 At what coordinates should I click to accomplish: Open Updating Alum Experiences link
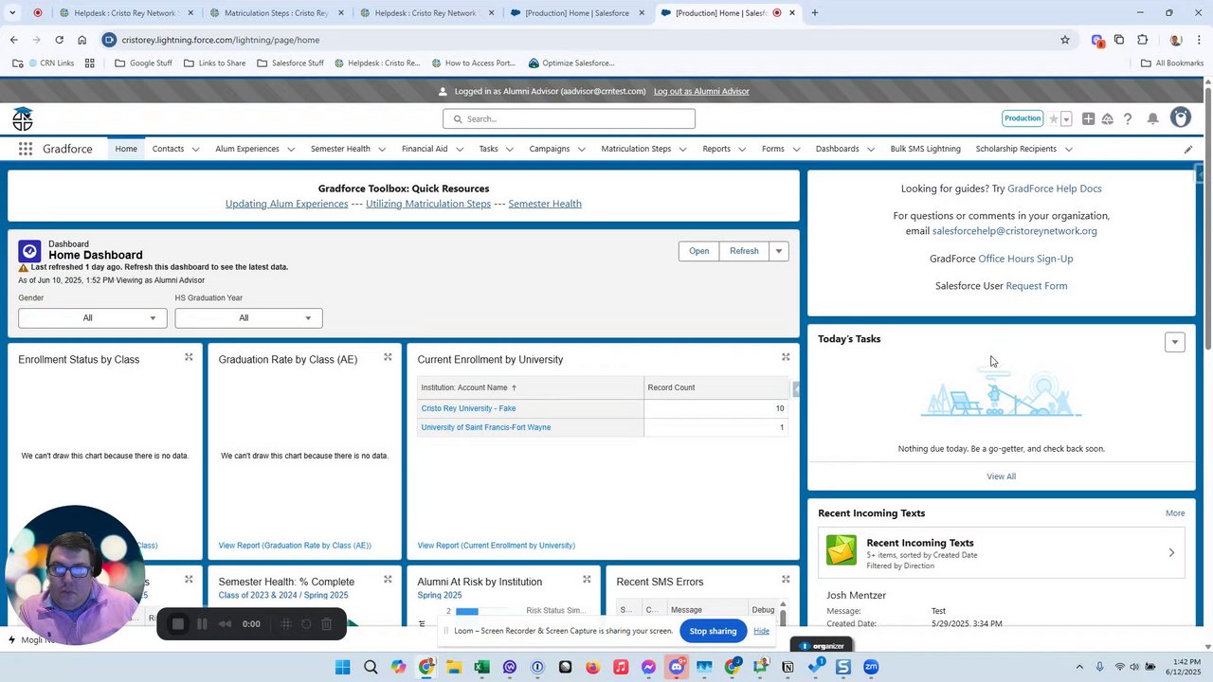(x=286, y=204)
